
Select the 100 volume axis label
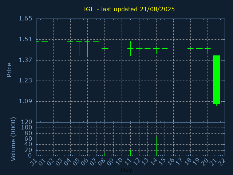tap(27, 128)
